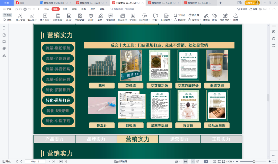Click the Attachment paperclip tool
The height and width of the screenshot is (164, 278).
click(214, 17)
